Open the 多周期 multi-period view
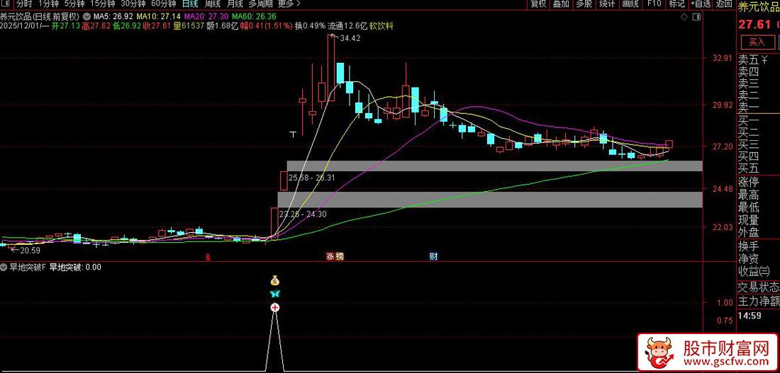 261,4
